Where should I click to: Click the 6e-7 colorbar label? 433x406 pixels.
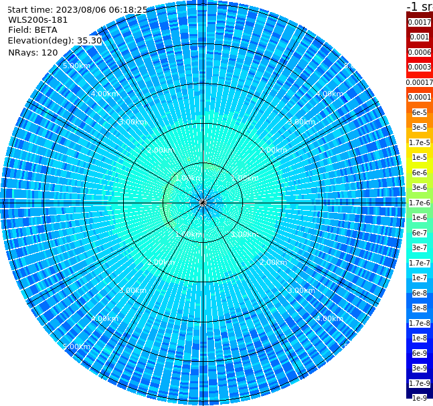(420, 233)
